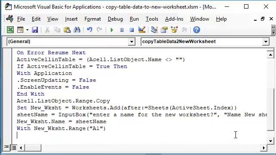Expand the (General) object dropdown

click(x=132, y=42)
